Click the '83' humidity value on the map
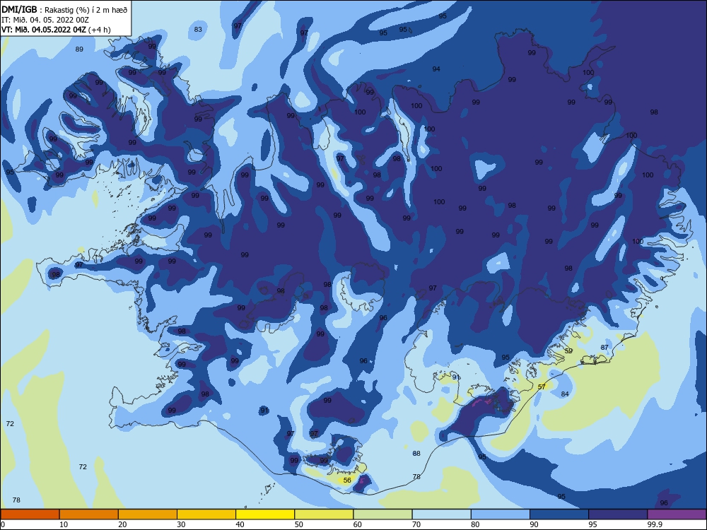 pos(198,29)
